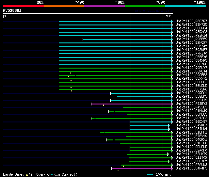209x177 pixels.
Task: Open the UniRef100_A4S2B3 entry
Action: pos(191,107)
